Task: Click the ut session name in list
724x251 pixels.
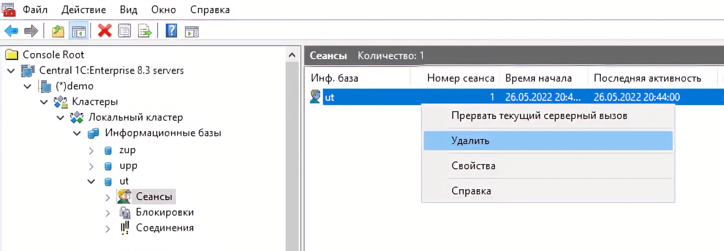Action: [x=330, y=97]
